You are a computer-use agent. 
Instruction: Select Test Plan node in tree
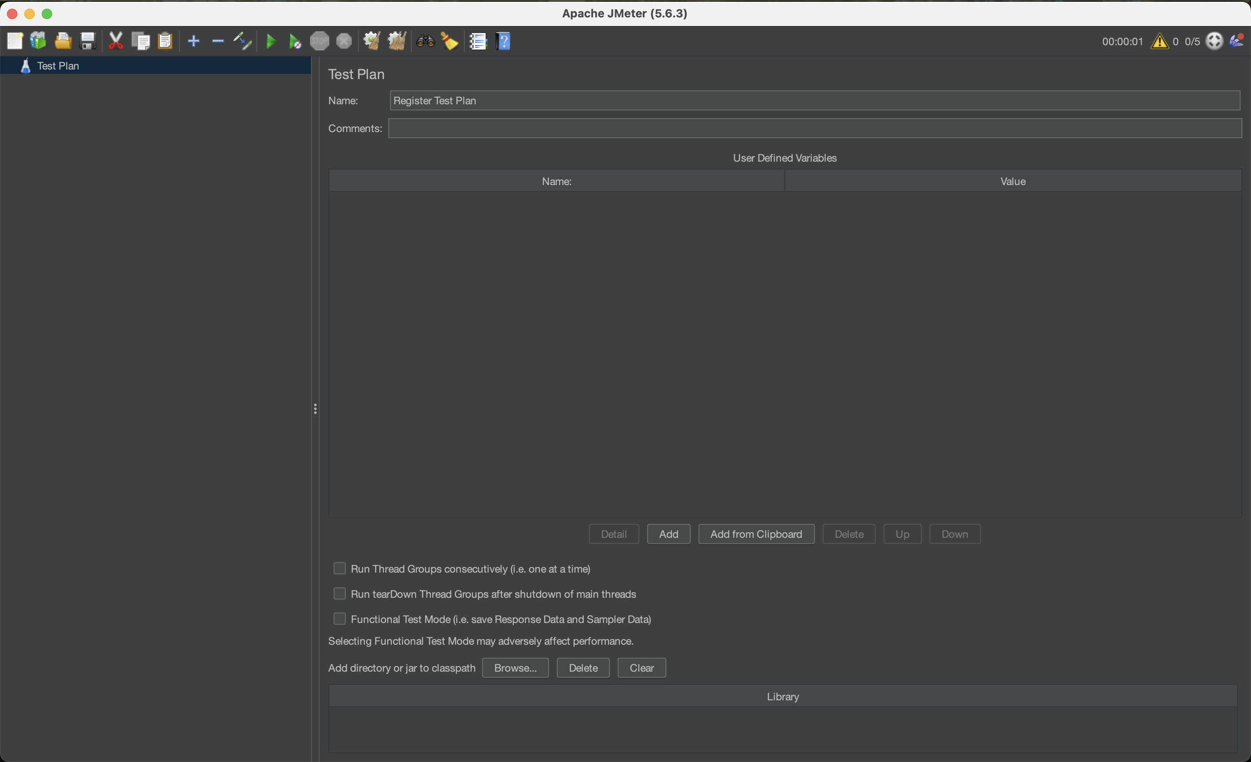[x=58, y=66]
